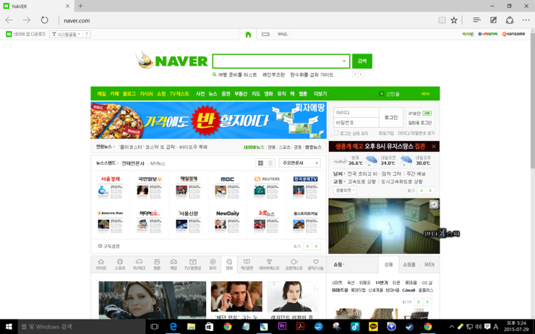Image resolution: width=535 pixels, height=334 pixels.
Task: Open the Edge Hub icon
Action: pyautogui.click(x=476, y=20)
